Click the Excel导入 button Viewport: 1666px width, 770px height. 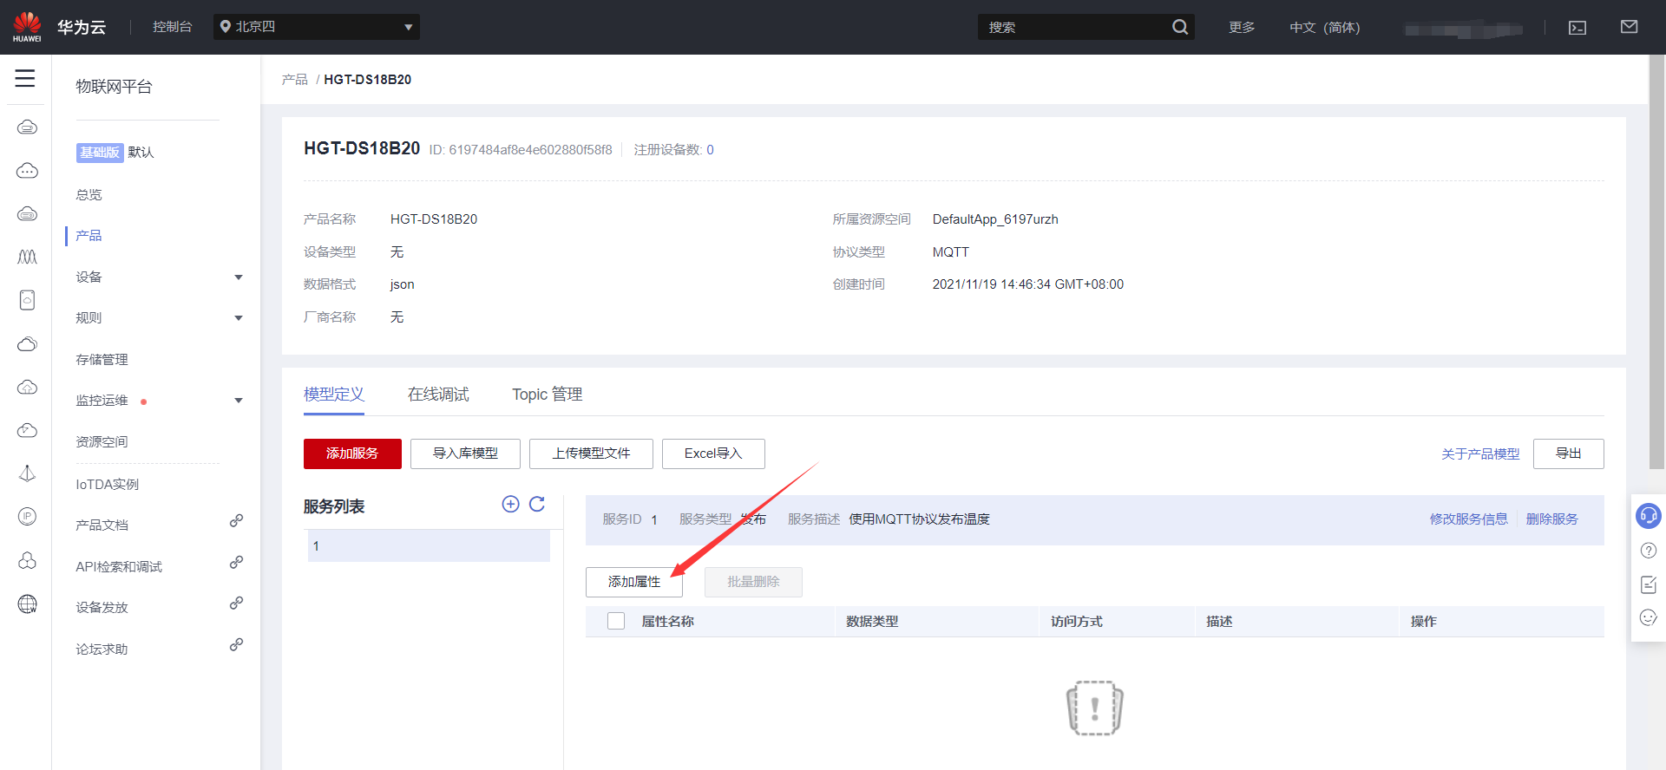[713, 454]
